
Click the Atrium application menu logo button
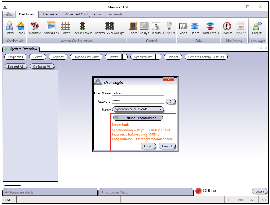coord(9,14)
